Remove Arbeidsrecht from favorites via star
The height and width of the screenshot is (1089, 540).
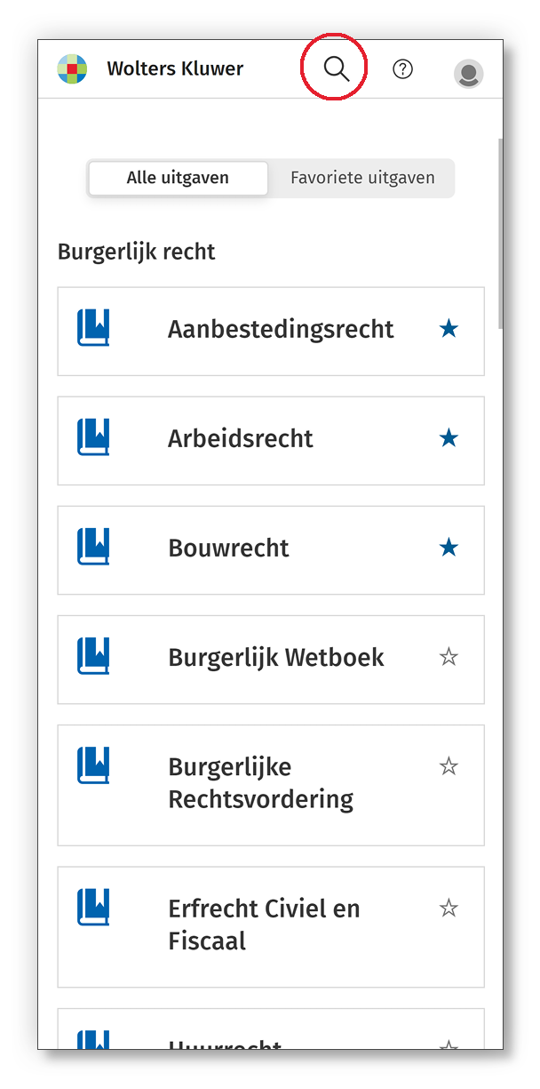tap(449, 438)
